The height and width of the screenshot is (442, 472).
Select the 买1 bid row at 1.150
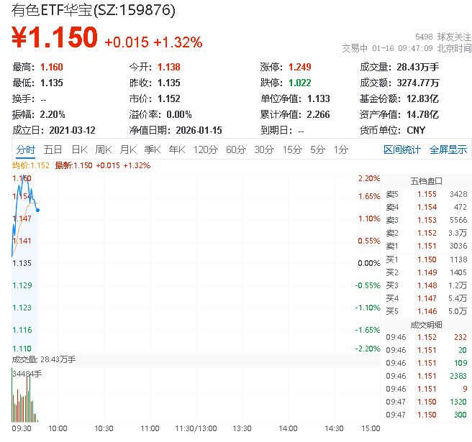(425, 259)
